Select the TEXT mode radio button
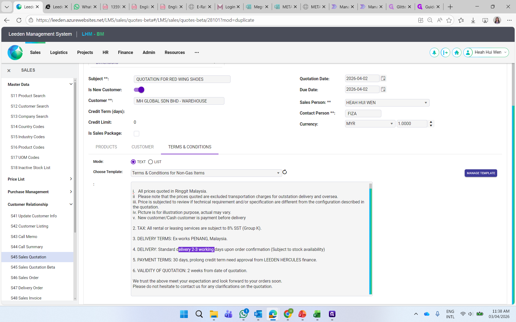Viewport: 516px width, 322px height. click(133, 162)
